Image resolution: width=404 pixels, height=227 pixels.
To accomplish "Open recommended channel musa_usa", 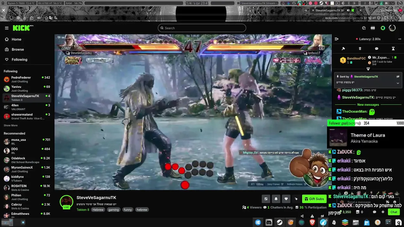I will tap(27, 142).
